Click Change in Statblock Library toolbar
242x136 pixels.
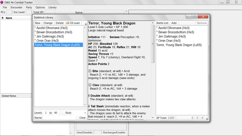pos(48,23)
